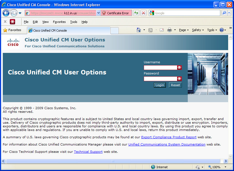The width and height of the screenshot is (234, 171).
Task: Close the toolbar with gray X
Action: point(5,22)
